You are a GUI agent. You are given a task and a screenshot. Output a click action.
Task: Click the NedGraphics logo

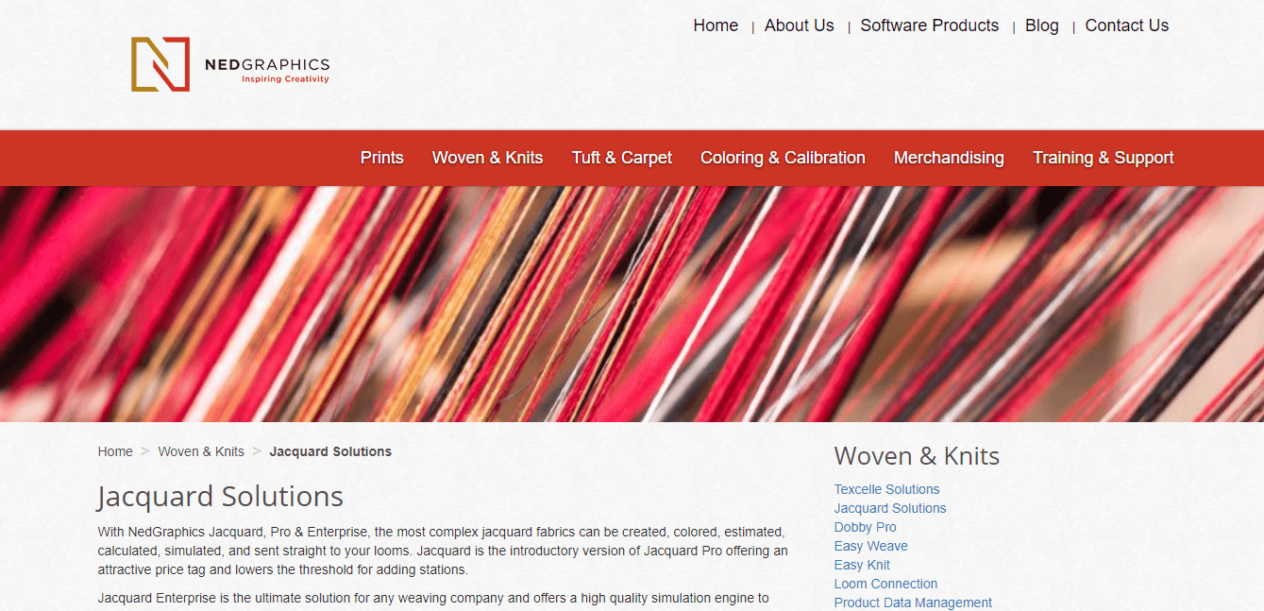tap(230, 64)
